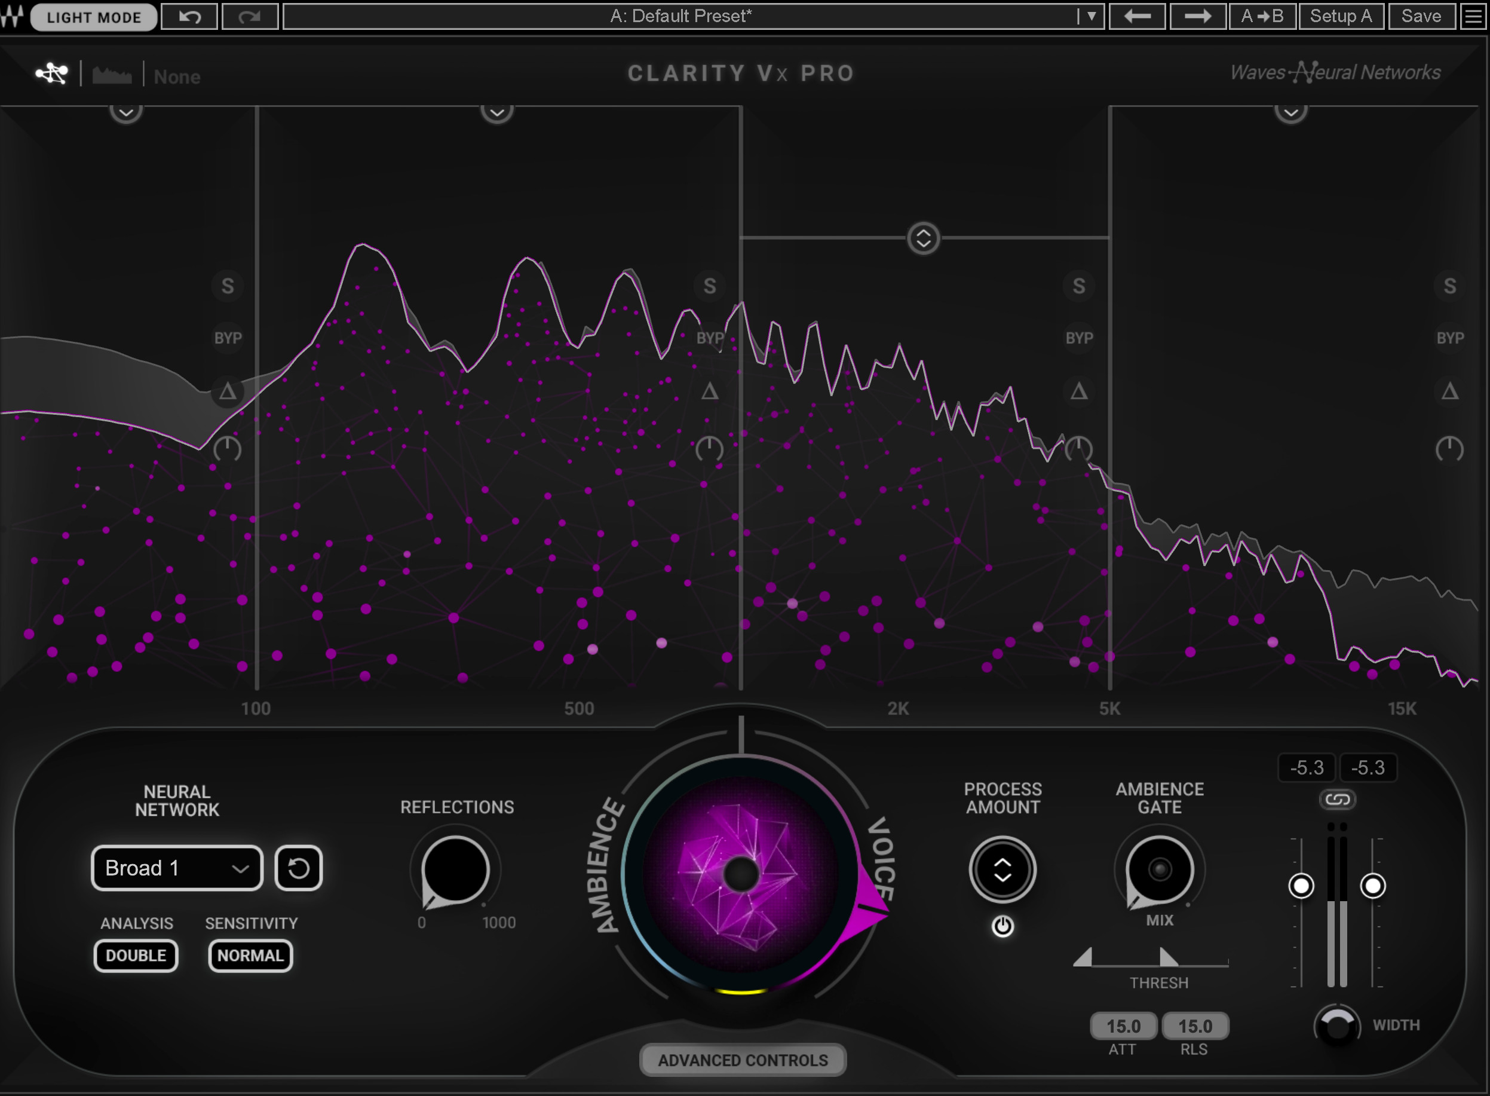Copy settings with the A→B button
Screen dimensions: 1490x1096
tap(1262, 17)
